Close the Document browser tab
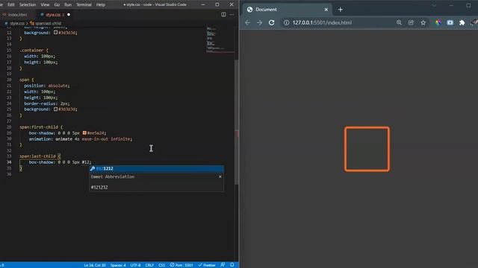 (326, 10)
